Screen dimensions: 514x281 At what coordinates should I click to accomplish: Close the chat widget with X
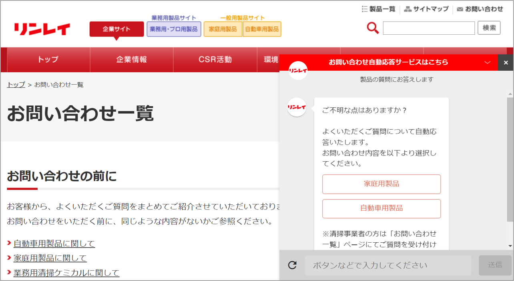[x=506, y=63]
